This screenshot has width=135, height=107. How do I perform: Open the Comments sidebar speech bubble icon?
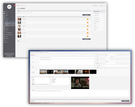tap(4, 29)
